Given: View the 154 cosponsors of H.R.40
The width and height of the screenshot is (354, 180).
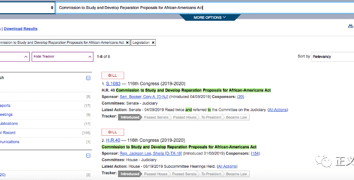Looking at the screenshot, I should [255, 153].
